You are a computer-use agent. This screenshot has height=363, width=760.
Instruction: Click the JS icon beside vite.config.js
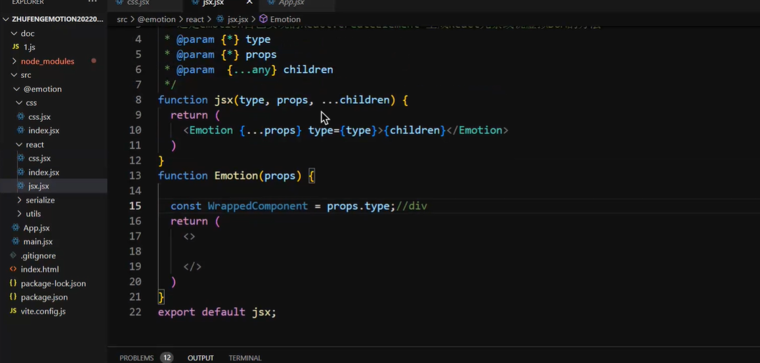coord(14,311)
